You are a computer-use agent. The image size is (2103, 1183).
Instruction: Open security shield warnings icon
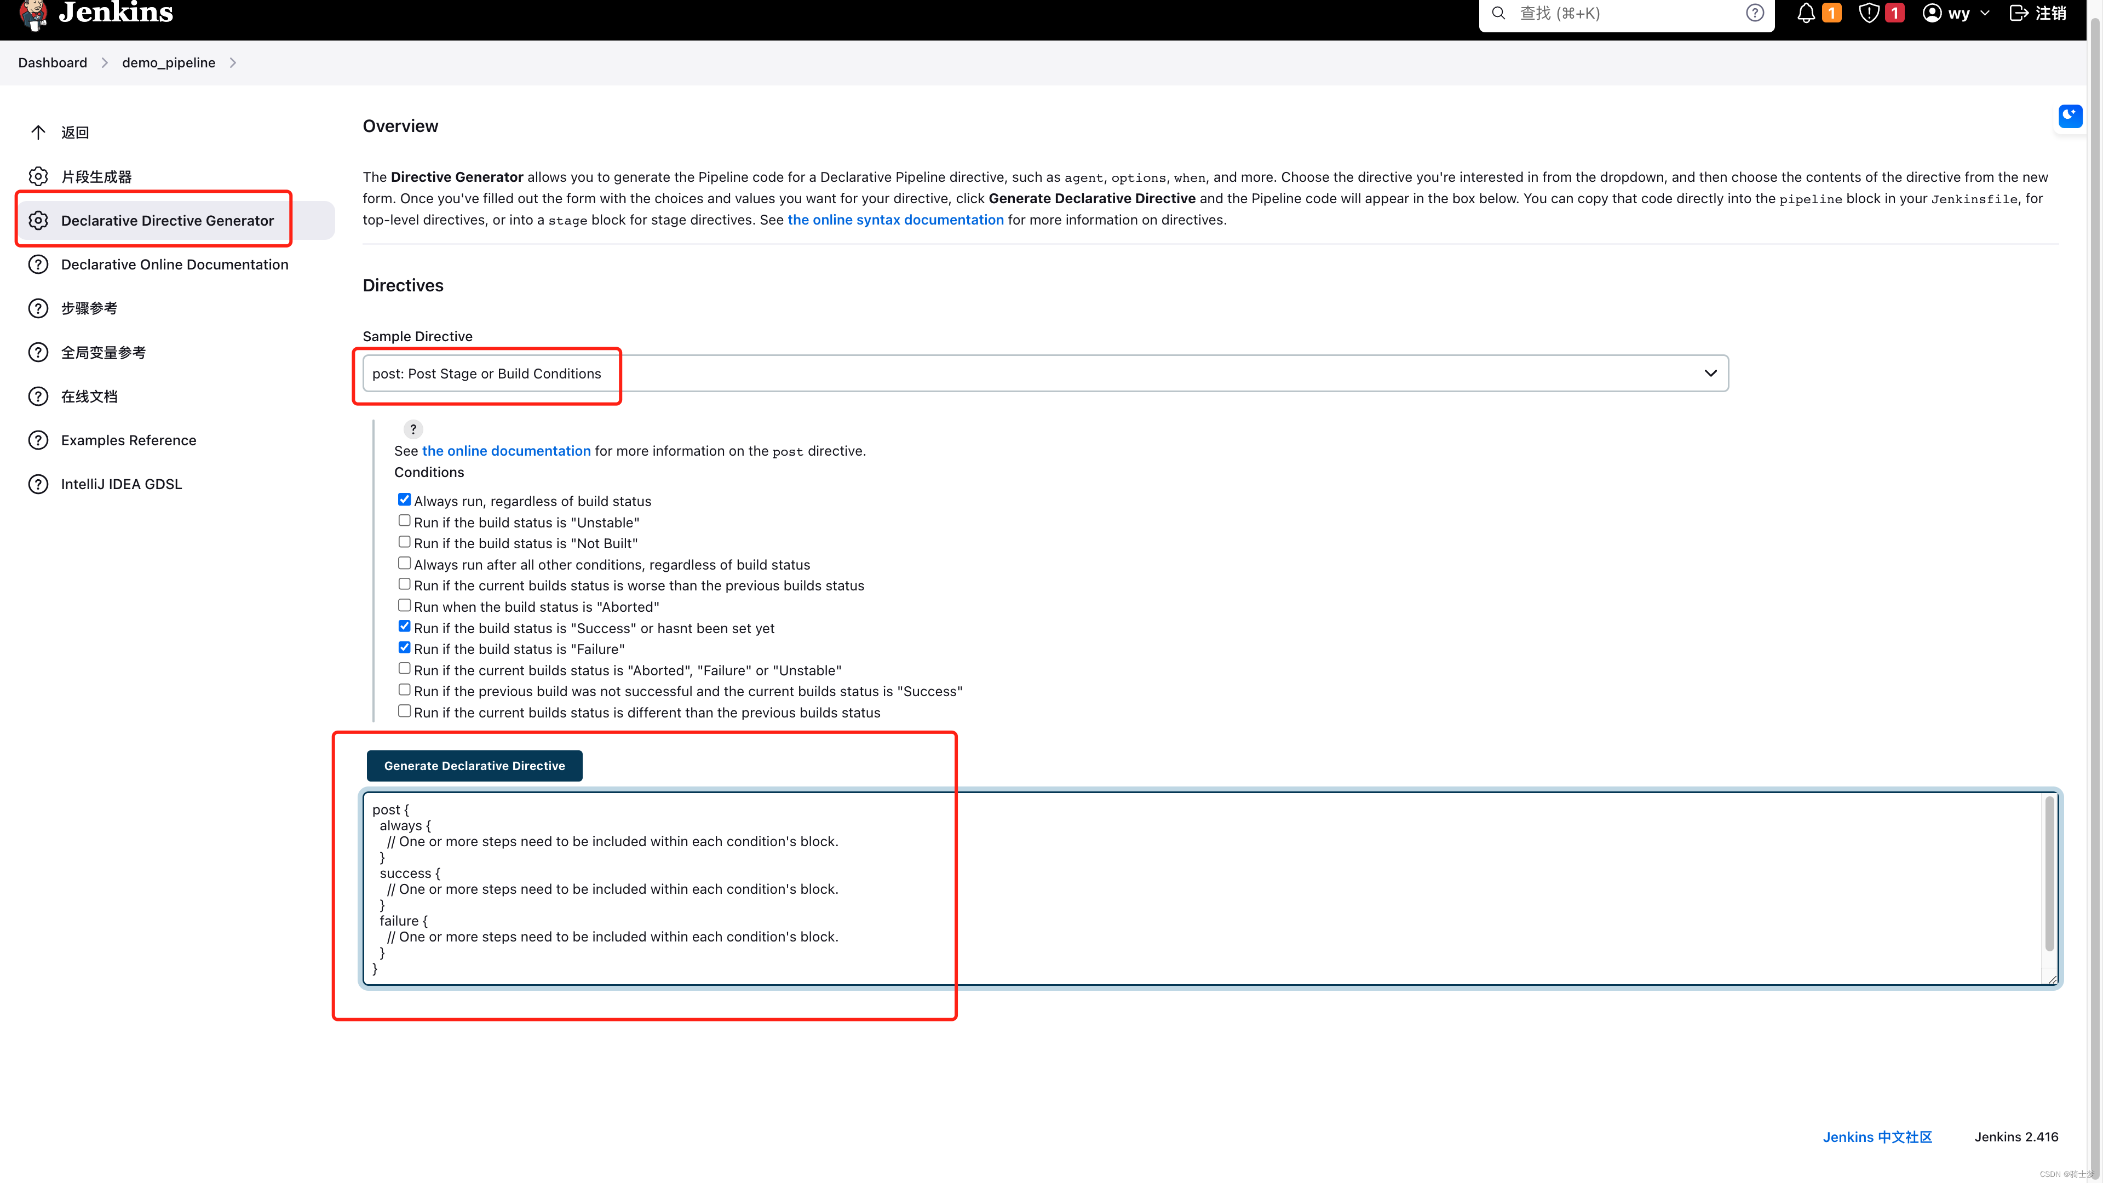(1869, 13)
